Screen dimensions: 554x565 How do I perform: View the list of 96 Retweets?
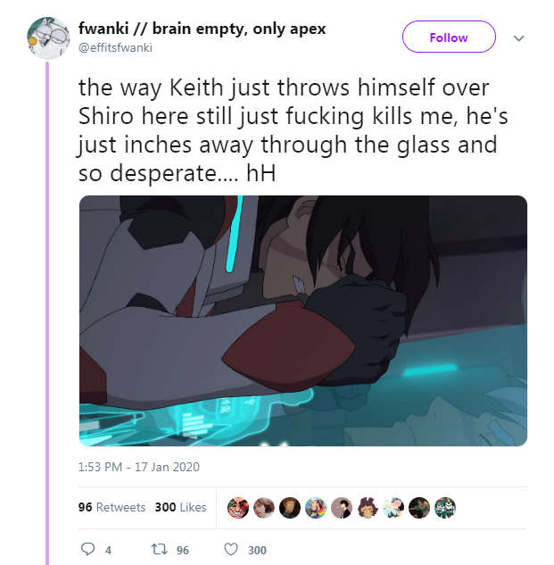pos(112,507)
